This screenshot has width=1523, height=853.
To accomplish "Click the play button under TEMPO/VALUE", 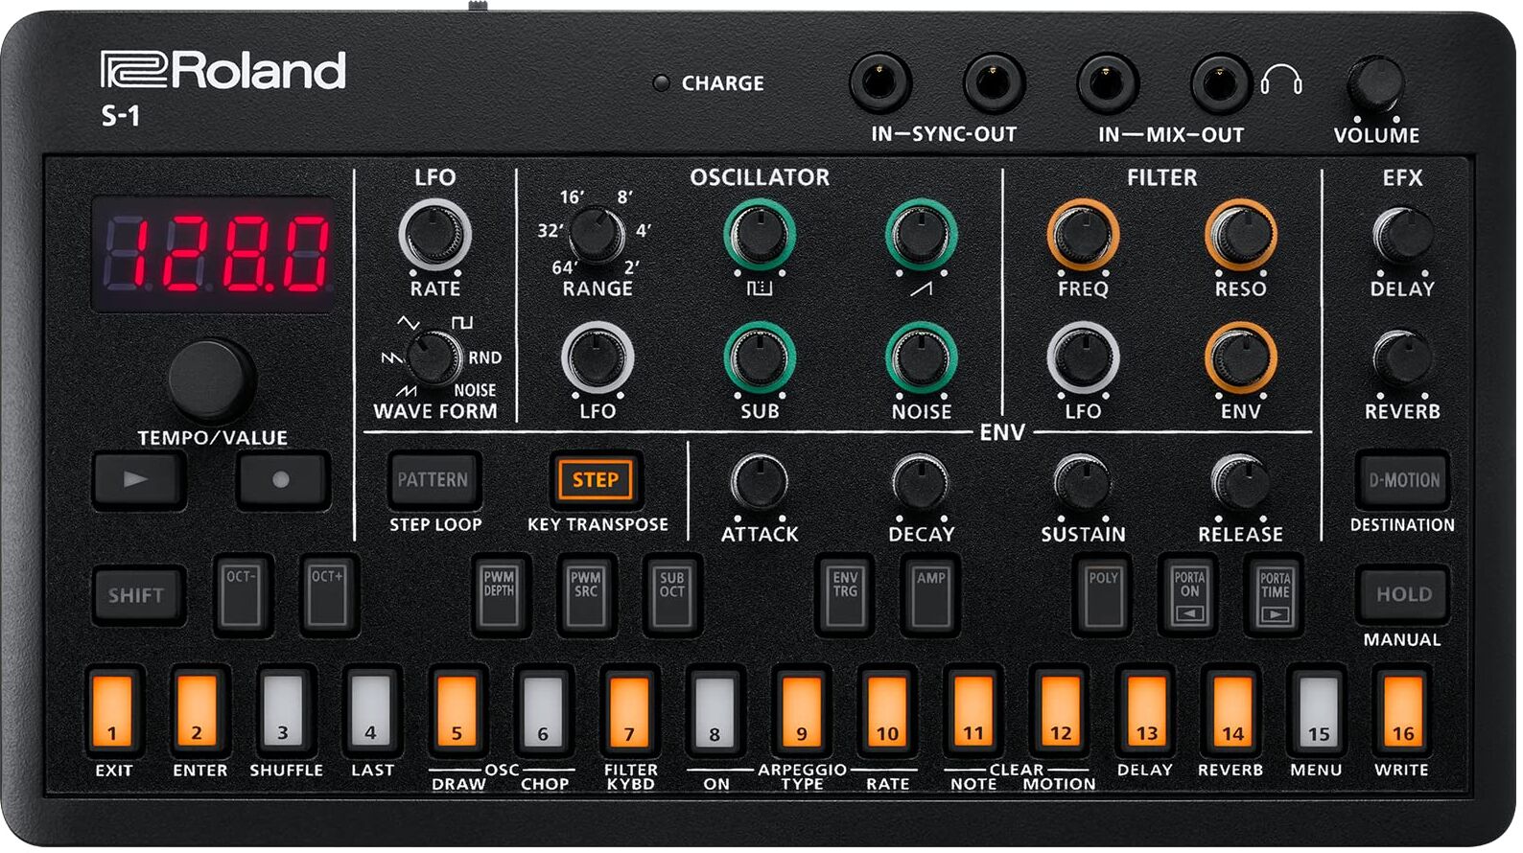I will (139, 479).
